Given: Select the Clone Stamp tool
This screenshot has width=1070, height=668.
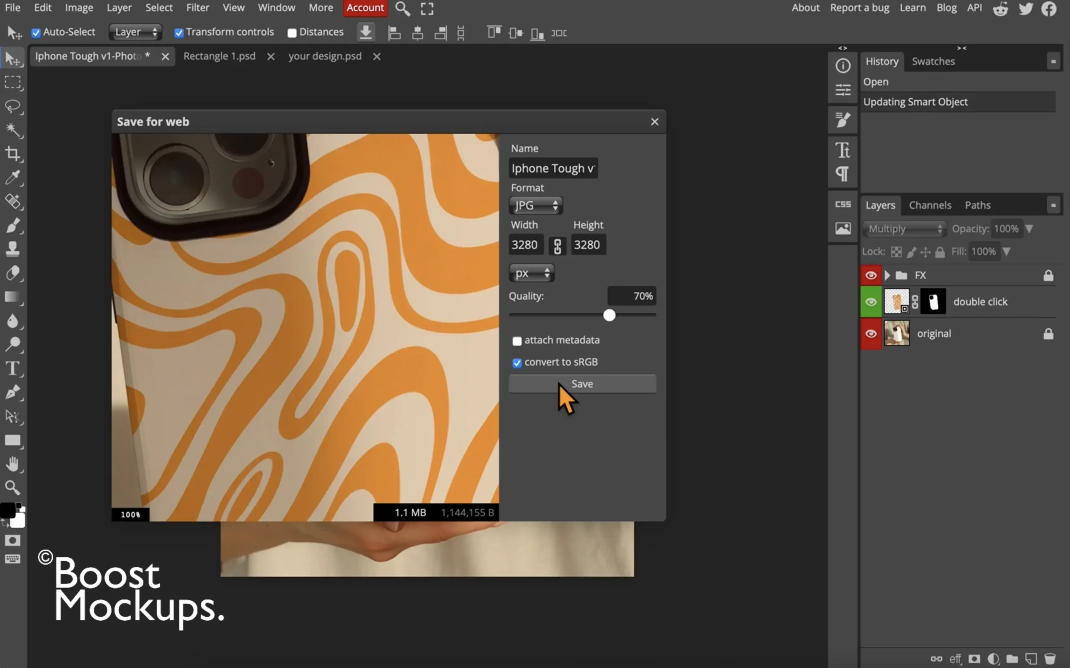Looking at the screenshot, I should [13, 249].
